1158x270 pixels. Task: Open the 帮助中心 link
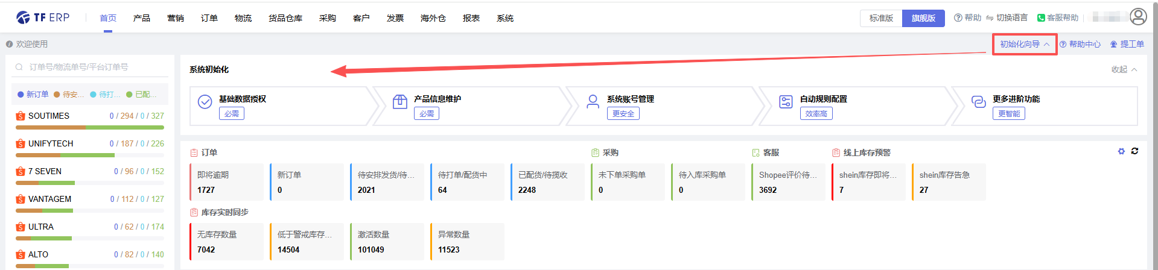tap(1080, 44)
